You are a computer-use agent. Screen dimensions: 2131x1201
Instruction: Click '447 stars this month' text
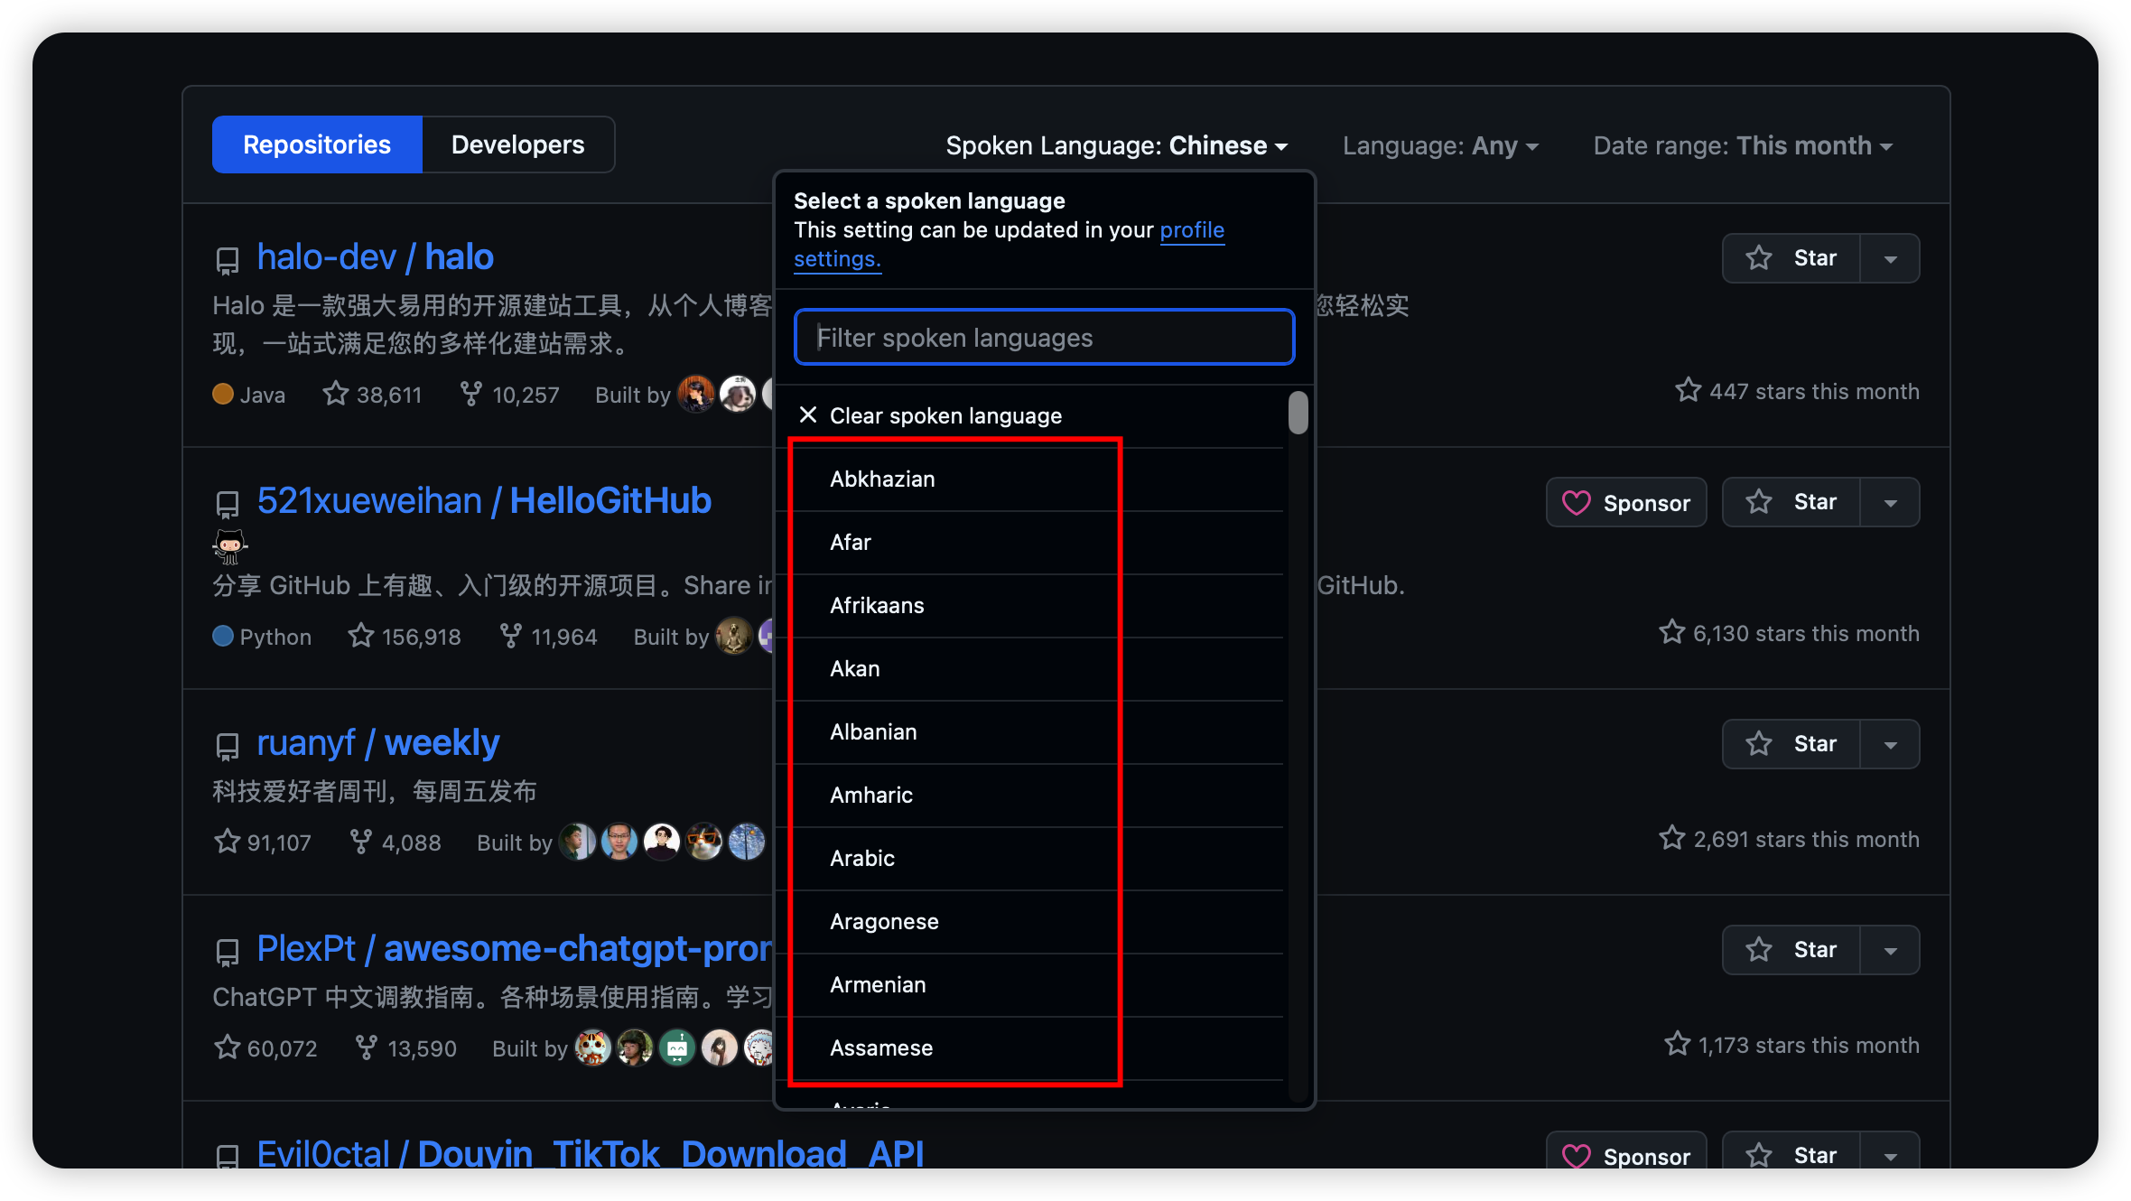[x=1814, y=392]
